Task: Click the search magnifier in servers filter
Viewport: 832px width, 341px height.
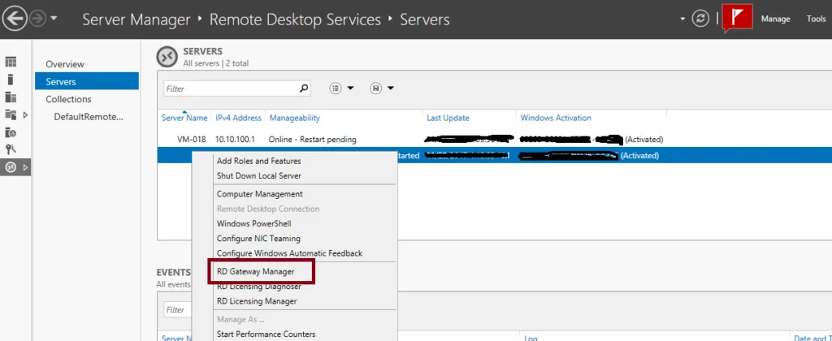Action: [304, 88]
